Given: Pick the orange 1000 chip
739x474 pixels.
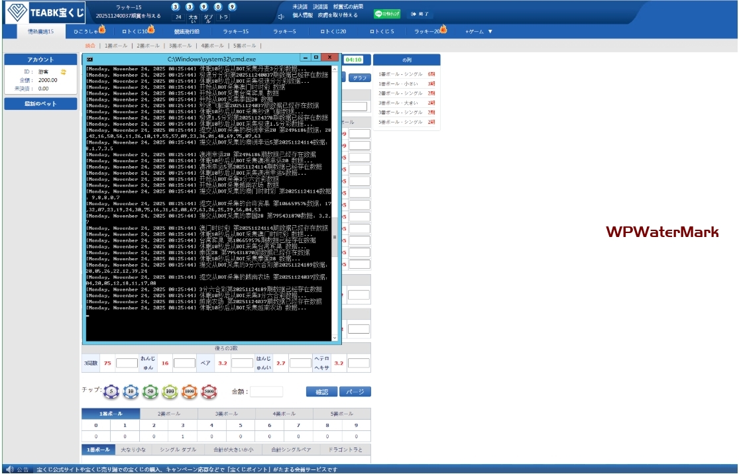Looking at the screenshot, I should click(190, 392).
